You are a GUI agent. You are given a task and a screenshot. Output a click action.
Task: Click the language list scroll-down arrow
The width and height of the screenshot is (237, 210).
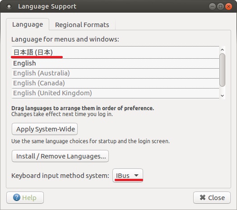(222, 96)
